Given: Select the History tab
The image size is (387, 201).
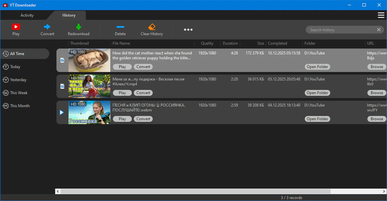Looking at the screenshot, I should pyautogui.click(x=69, y=15).
